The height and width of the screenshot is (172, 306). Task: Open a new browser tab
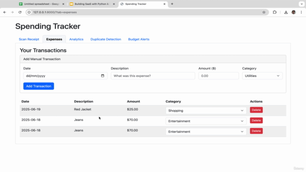pyautogui.click(x=172, y=4)
